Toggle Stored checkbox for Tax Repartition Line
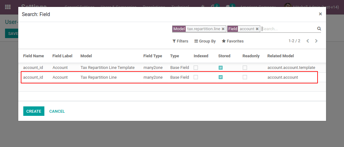 (x=221, y=77)
